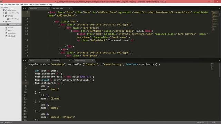Open the Project menu
221x124 pixels.
[x=36, y=4]
